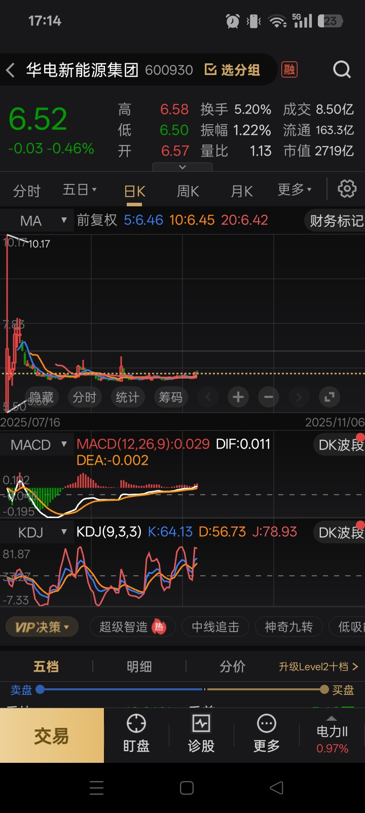Expand quote details chevron below stats
This screenshot has width=365, height=813.
182,167
